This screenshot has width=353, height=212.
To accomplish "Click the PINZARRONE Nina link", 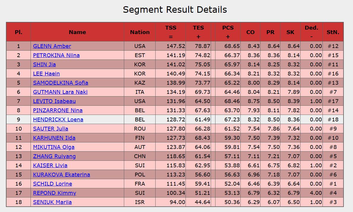I will coord(58,110).
